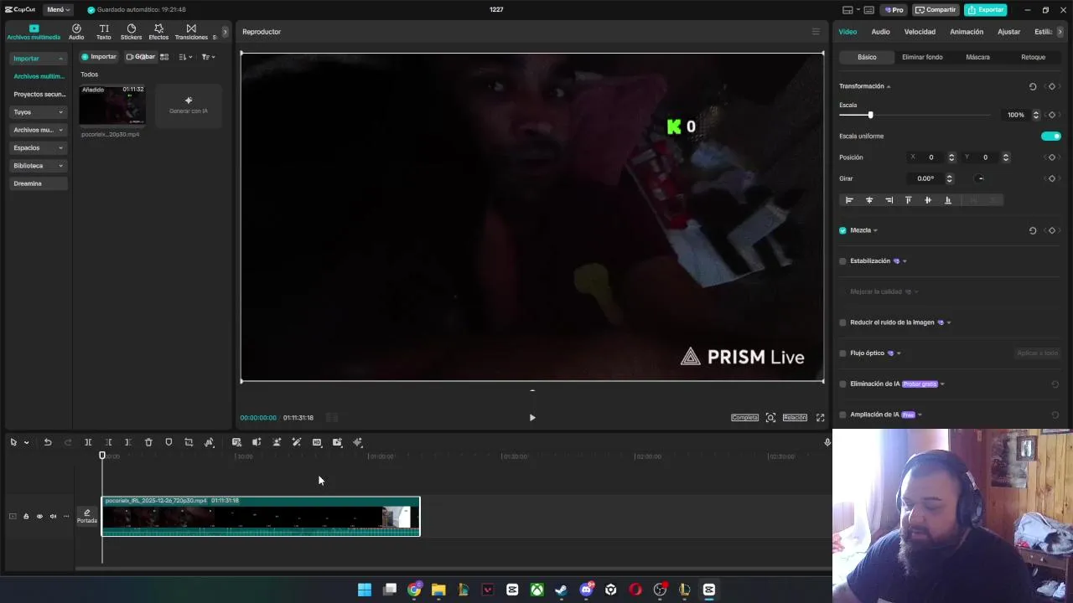The height and width of the screenshot is (603, 1073).
Task: Open Stickers panel in top toolbar
Action: pyautogui.click(x=131, y=32)
